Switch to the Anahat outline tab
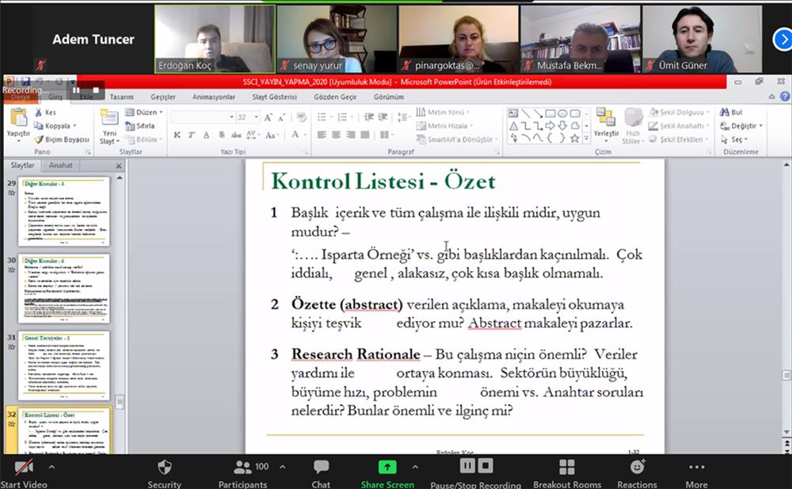Viewport: 792px width, 489px height. [61, 166]
